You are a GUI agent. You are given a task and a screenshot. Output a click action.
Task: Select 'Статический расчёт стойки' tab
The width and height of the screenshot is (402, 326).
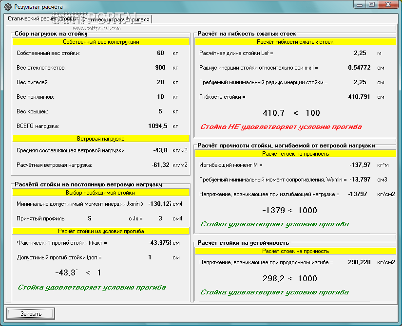click(x=42, y=18)
